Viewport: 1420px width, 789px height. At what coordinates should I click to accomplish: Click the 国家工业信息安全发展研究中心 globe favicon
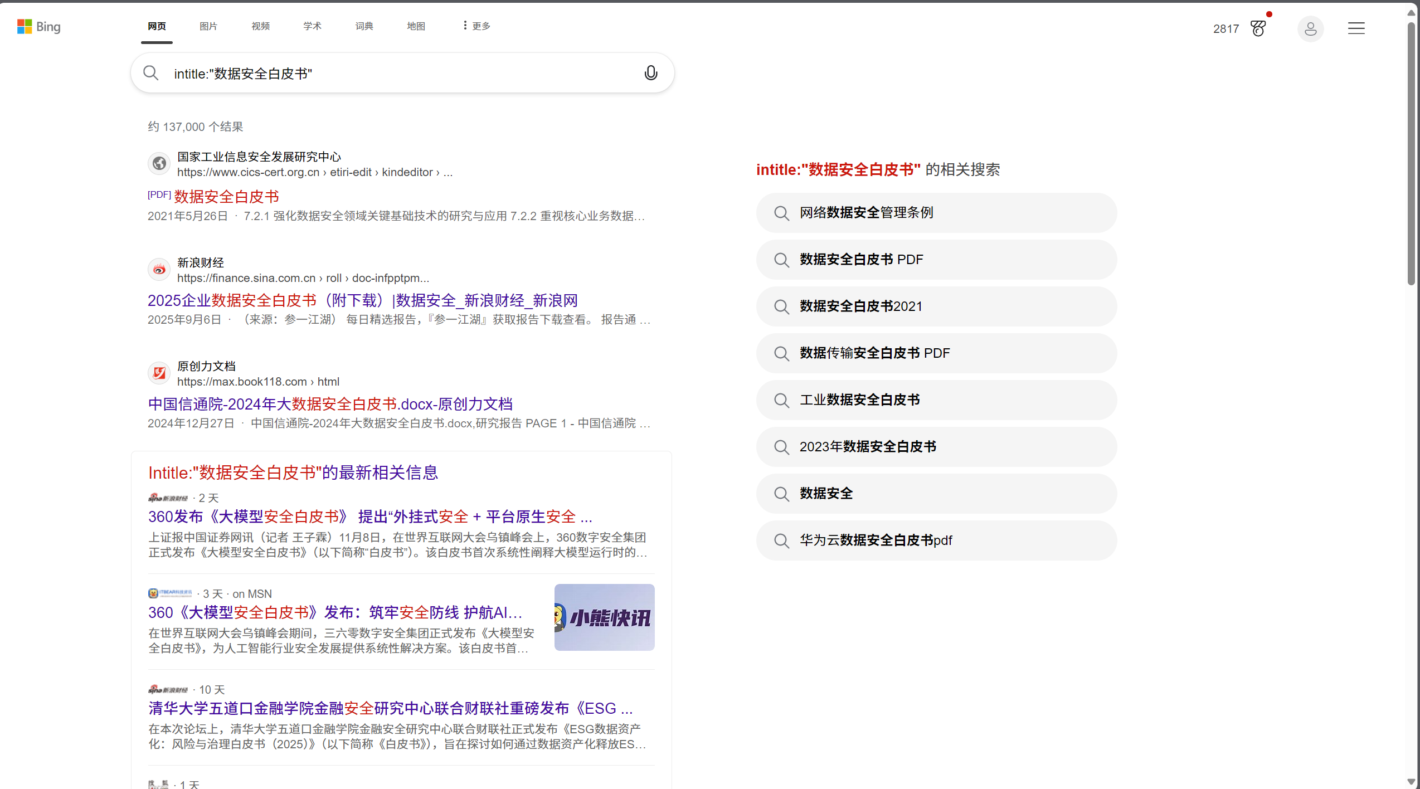159,163
